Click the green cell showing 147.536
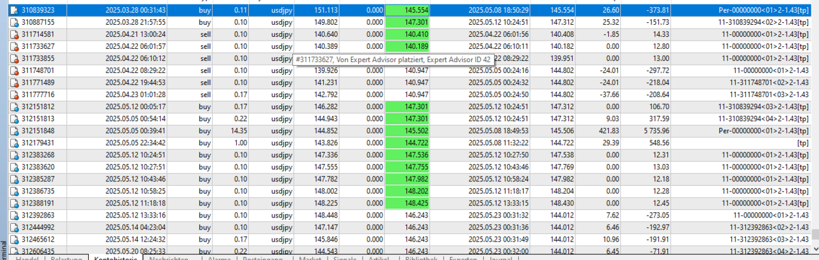819x260 pixels. click(407, 155)
